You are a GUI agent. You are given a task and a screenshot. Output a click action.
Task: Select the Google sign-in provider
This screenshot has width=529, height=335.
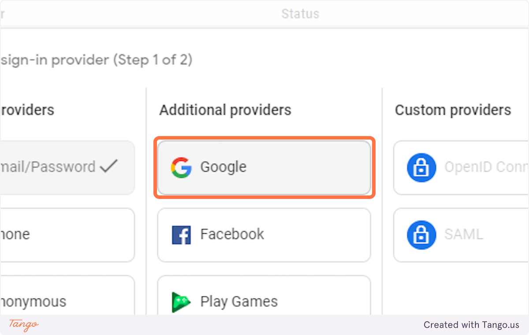[264, 167]
